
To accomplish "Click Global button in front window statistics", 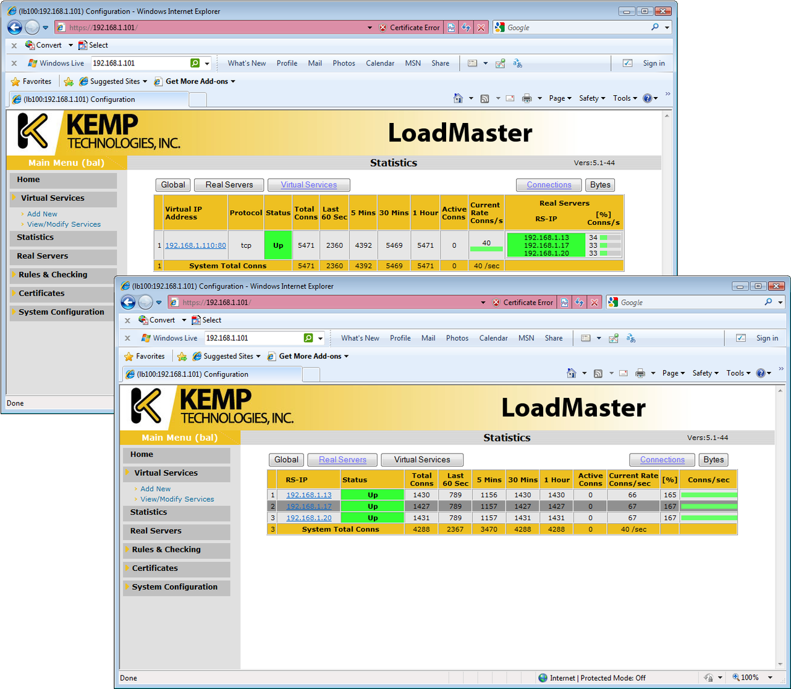I will [x=286, y=460].
